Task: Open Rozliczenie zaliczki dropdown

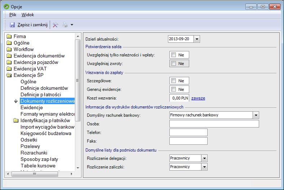Action: (x=204, y=167)
